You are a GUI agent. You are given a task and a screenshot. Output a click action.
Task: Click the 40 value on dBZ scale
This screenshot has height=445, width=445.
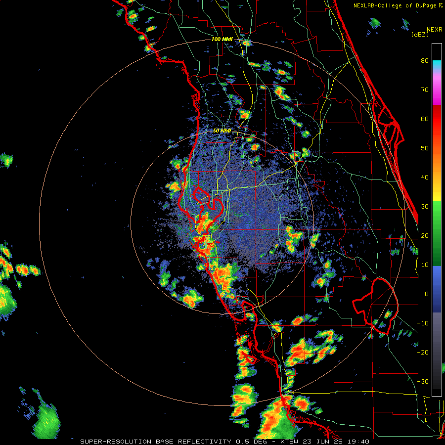click(425, 178)
